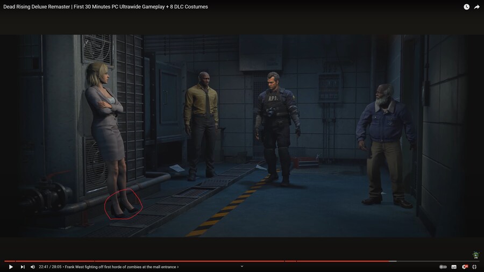Toggle the autoplay switch
The image size is (484, 272).
tap(443, 267)
